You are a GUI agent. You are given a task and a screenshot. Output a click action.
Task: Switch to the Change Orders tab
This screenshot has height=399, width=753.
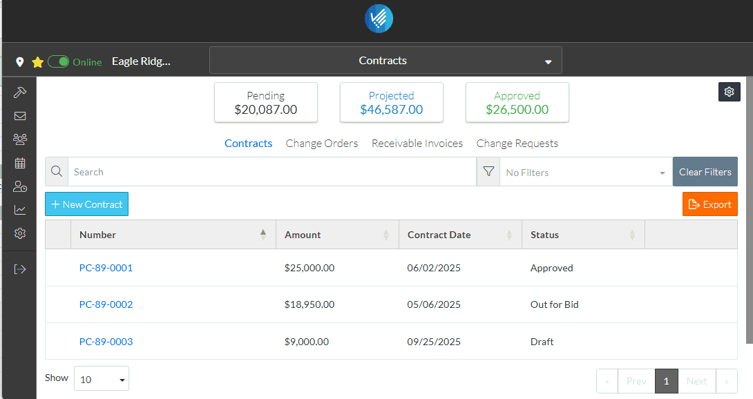pyautogui.click(x=322, y=144)
